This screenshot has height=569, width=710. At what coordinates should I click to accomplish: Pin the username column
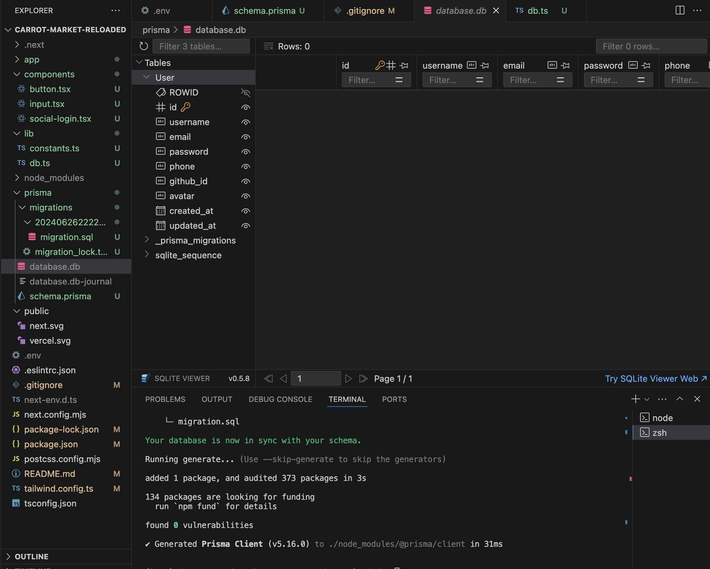[485, 65]
